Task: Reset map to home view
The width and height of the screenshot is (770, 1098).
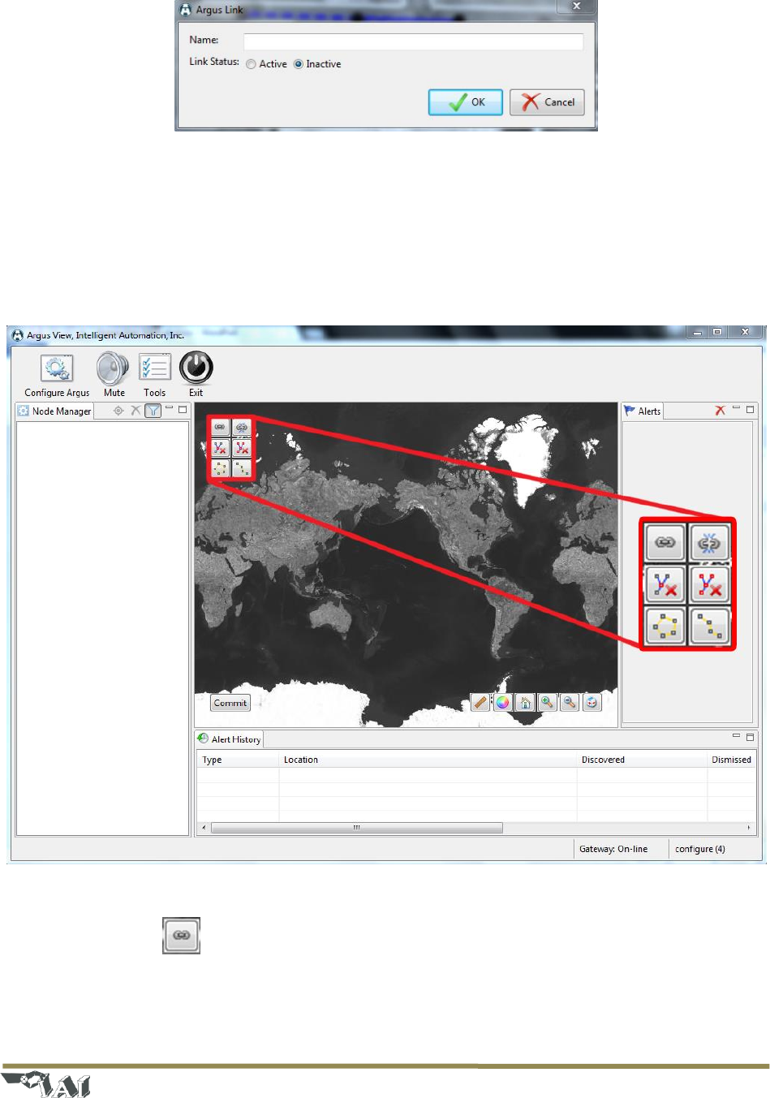Action: [x=525, y=703]
